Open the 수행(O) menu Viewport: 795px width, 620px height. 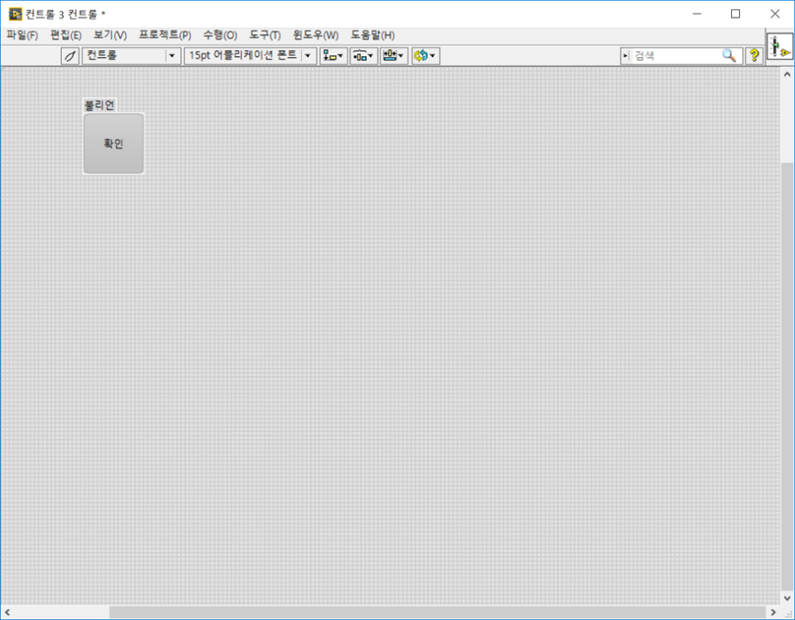[220, 35]
